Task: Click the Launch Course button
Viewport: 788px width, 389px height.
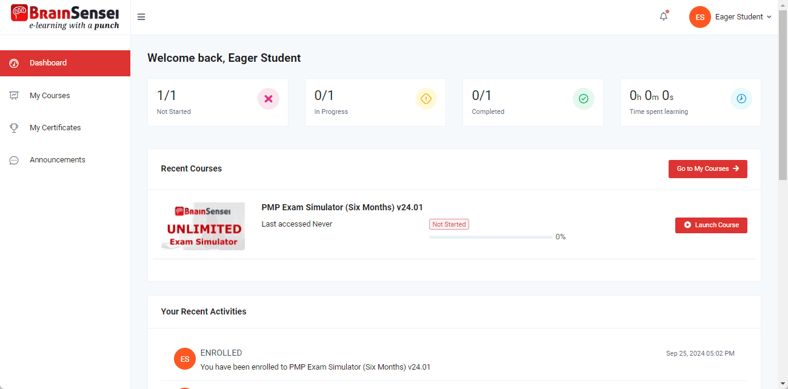Action: [x=711, y=225]
